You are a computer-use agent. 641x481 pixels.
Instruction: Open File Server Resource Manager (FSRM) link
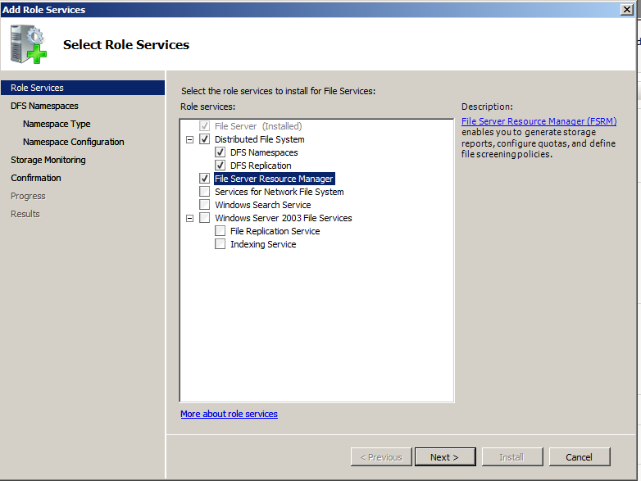(539, 121)
